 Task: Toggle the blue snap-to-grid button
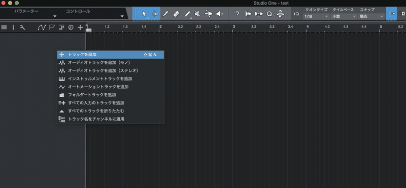coord(391,14)
